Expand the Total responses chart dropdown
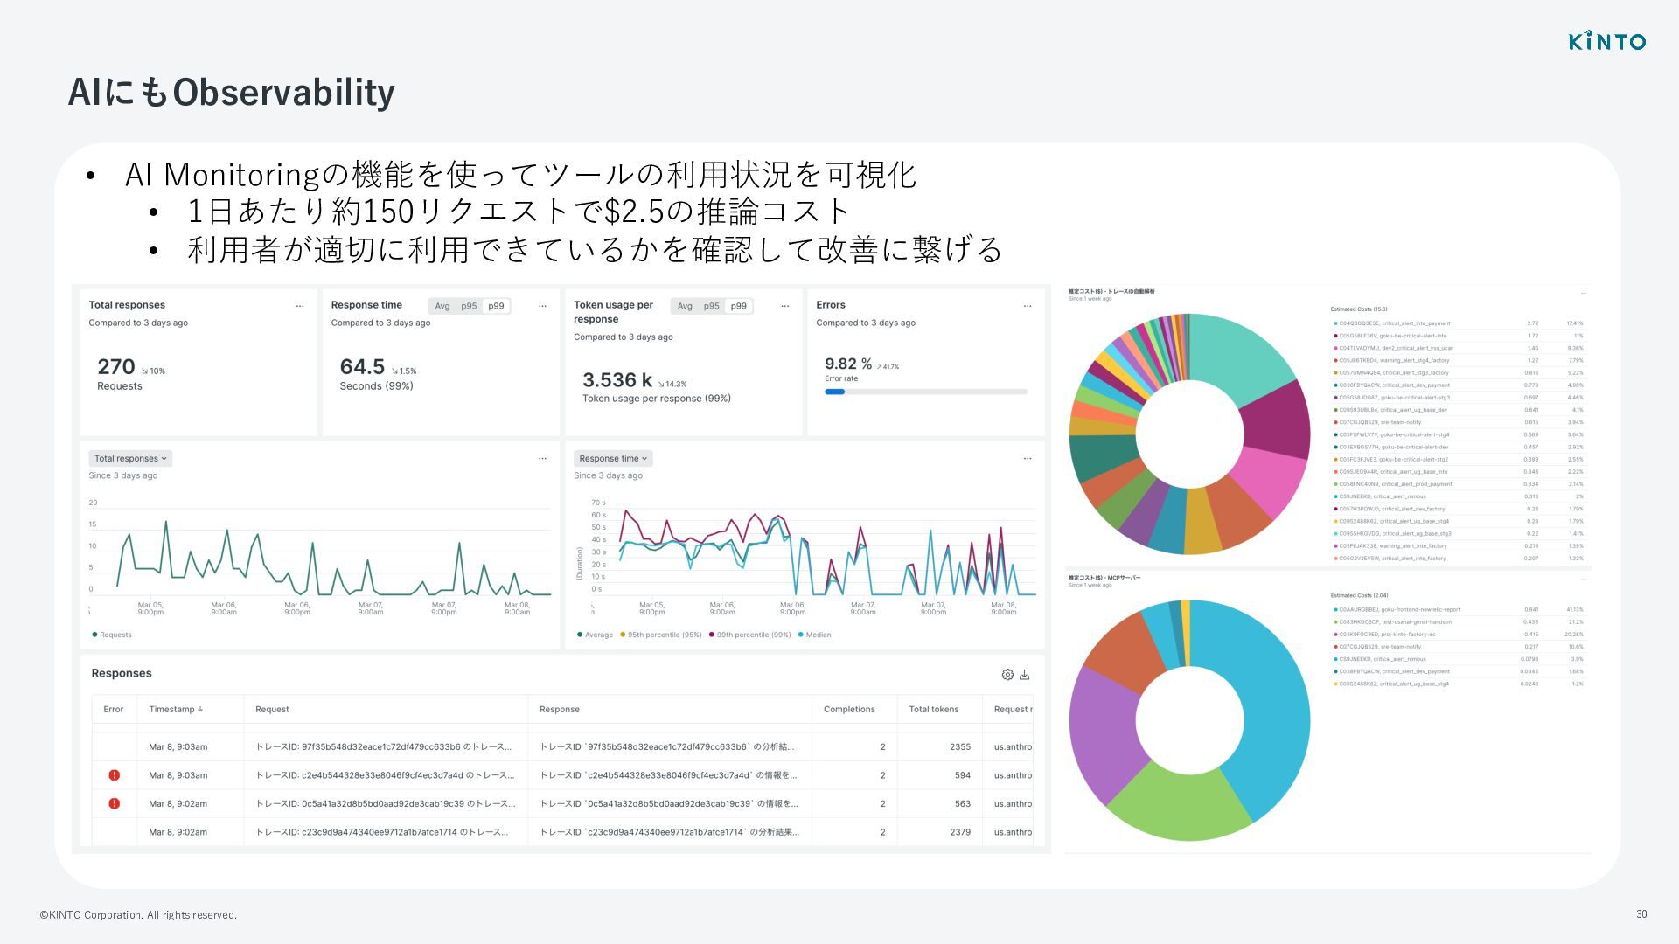The image size is (1679, 944). click(x=129, y=458)
